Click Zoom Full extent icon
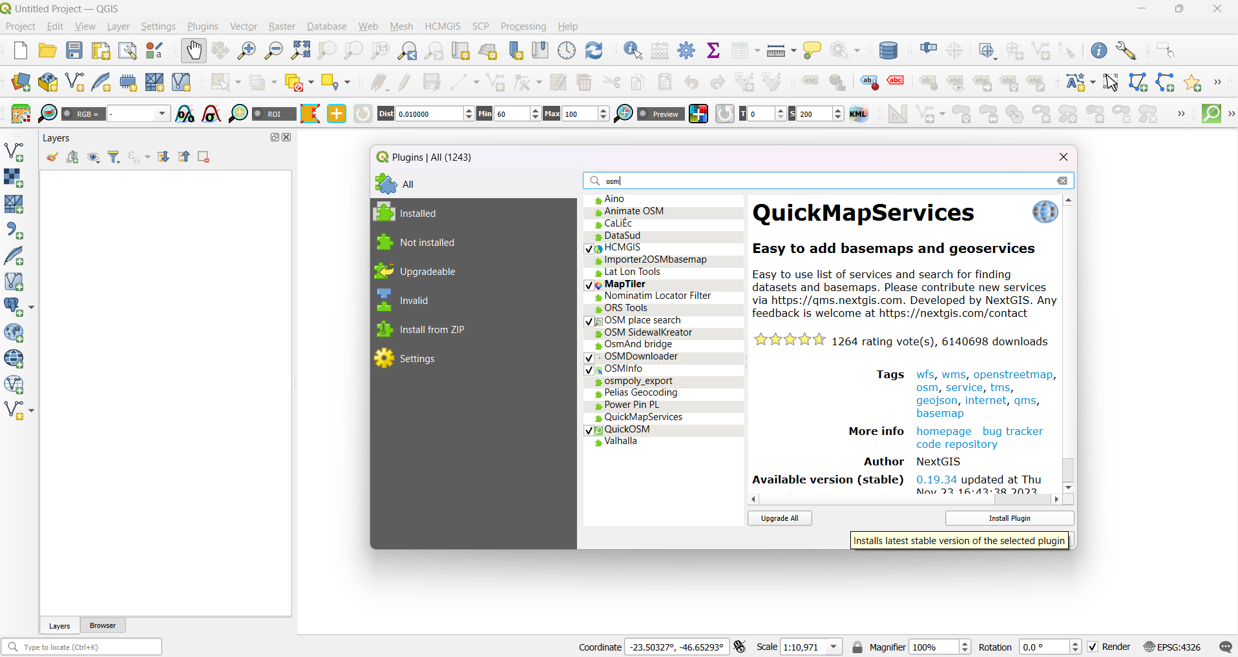 (x=301, y=50)
